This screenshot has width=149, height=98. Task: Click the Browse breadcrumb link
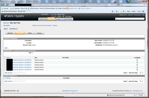(6, 23)
